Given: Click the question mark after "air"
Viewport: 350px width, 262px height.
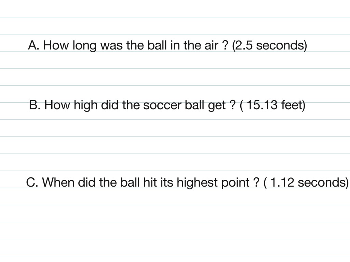Looking at the screenshot, I should pyautogui.click(x=226, y=45).
